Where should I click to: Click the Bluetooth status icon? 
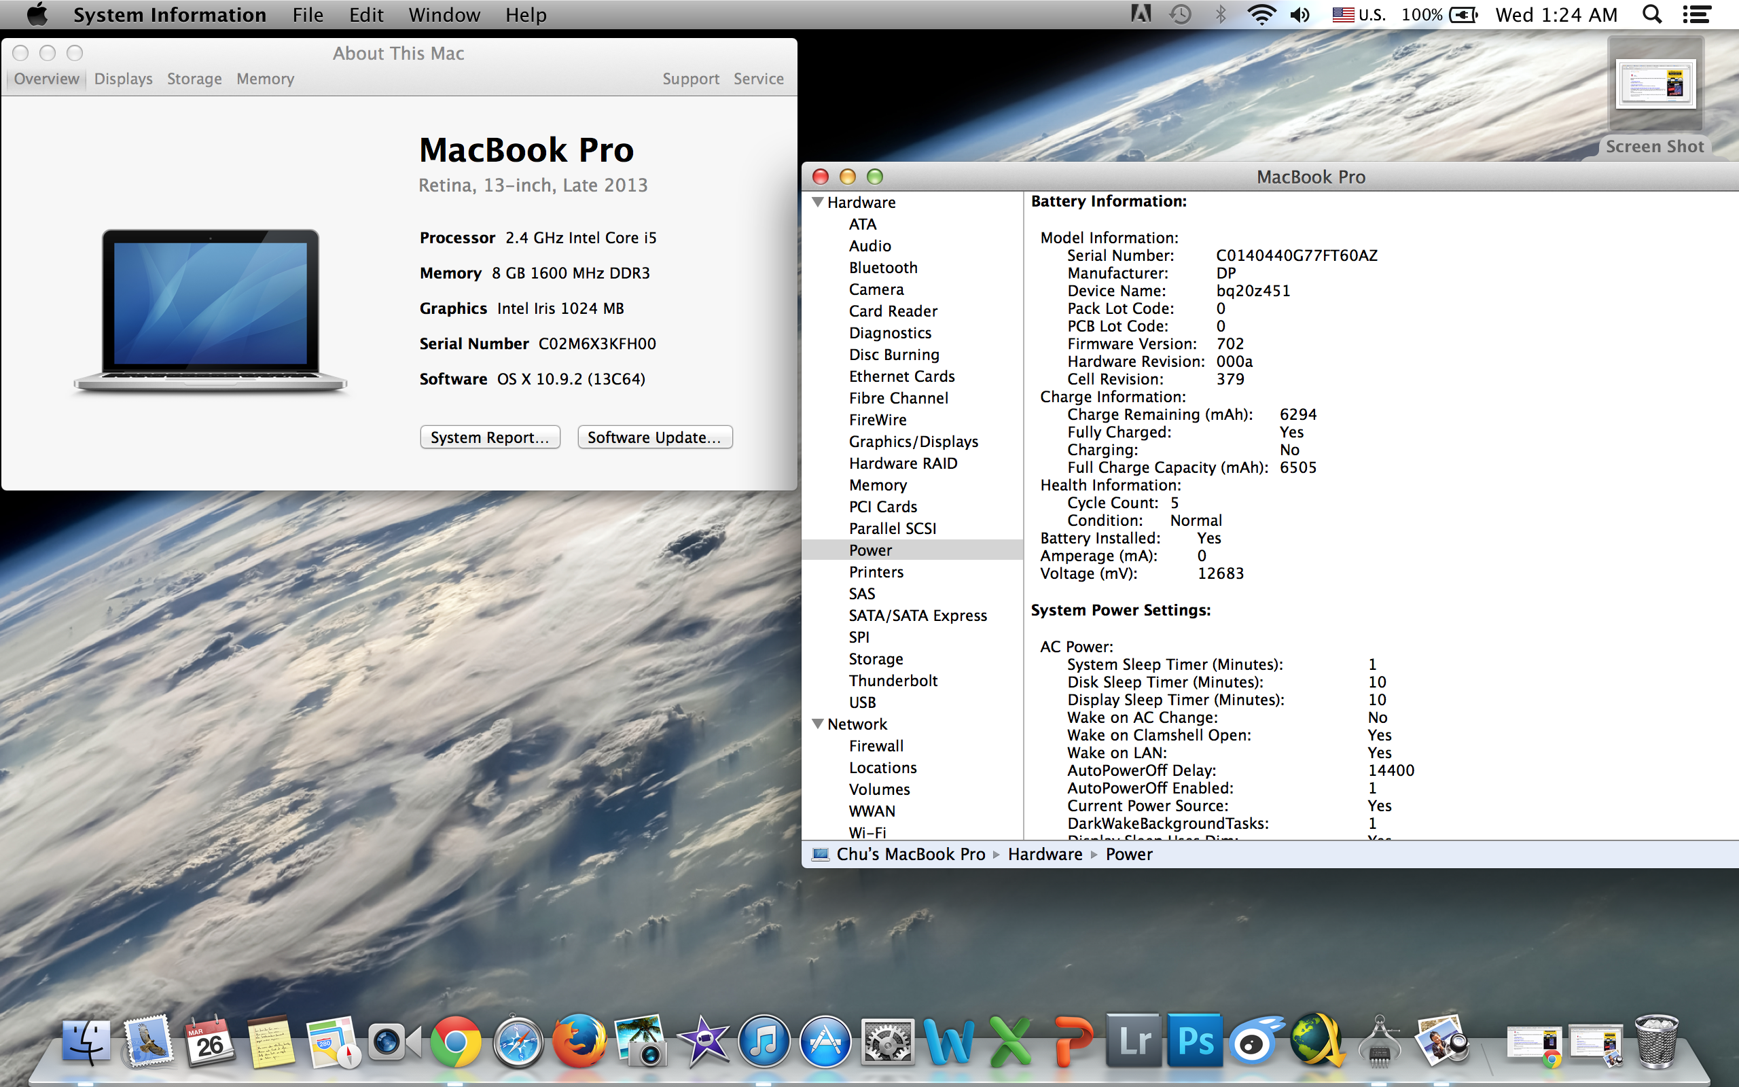[1218, 14]
